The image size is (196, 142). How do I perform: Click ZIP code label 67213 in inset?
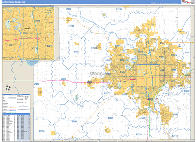click(x=11, y=45)
